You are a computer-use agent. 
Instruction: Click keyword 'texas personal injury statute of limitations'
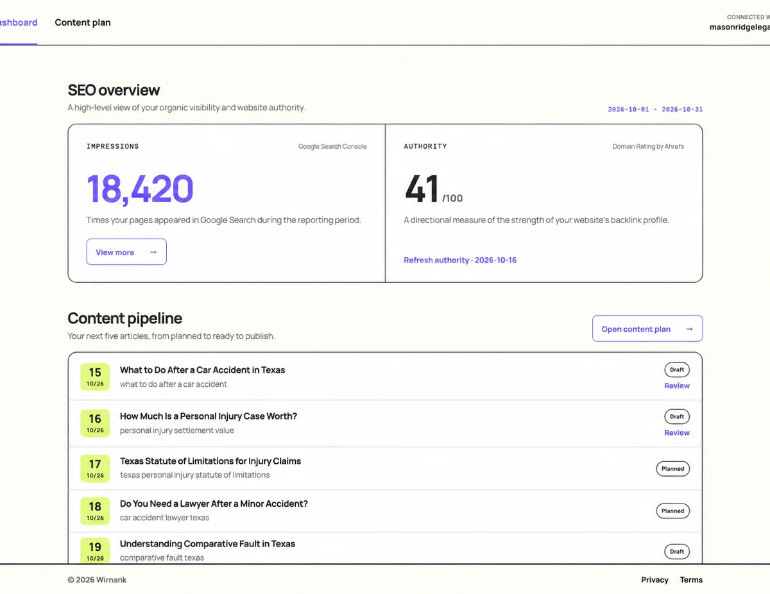click(x=195, y=475)
